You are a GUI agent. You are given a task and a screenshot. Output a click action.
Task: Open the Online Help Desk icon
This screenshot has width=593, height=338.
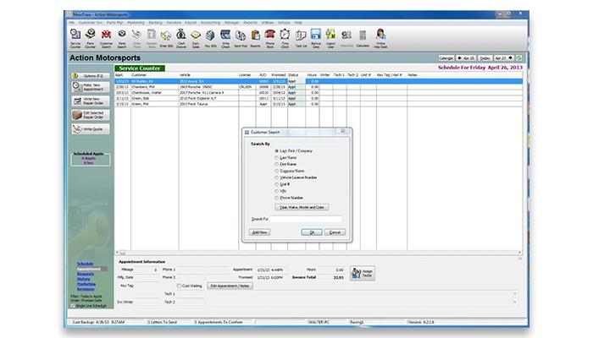(380, 38)
